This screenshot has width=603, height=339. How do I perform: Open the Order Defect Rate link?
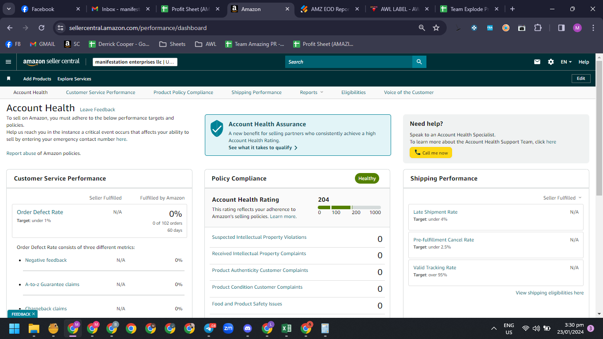40,212
